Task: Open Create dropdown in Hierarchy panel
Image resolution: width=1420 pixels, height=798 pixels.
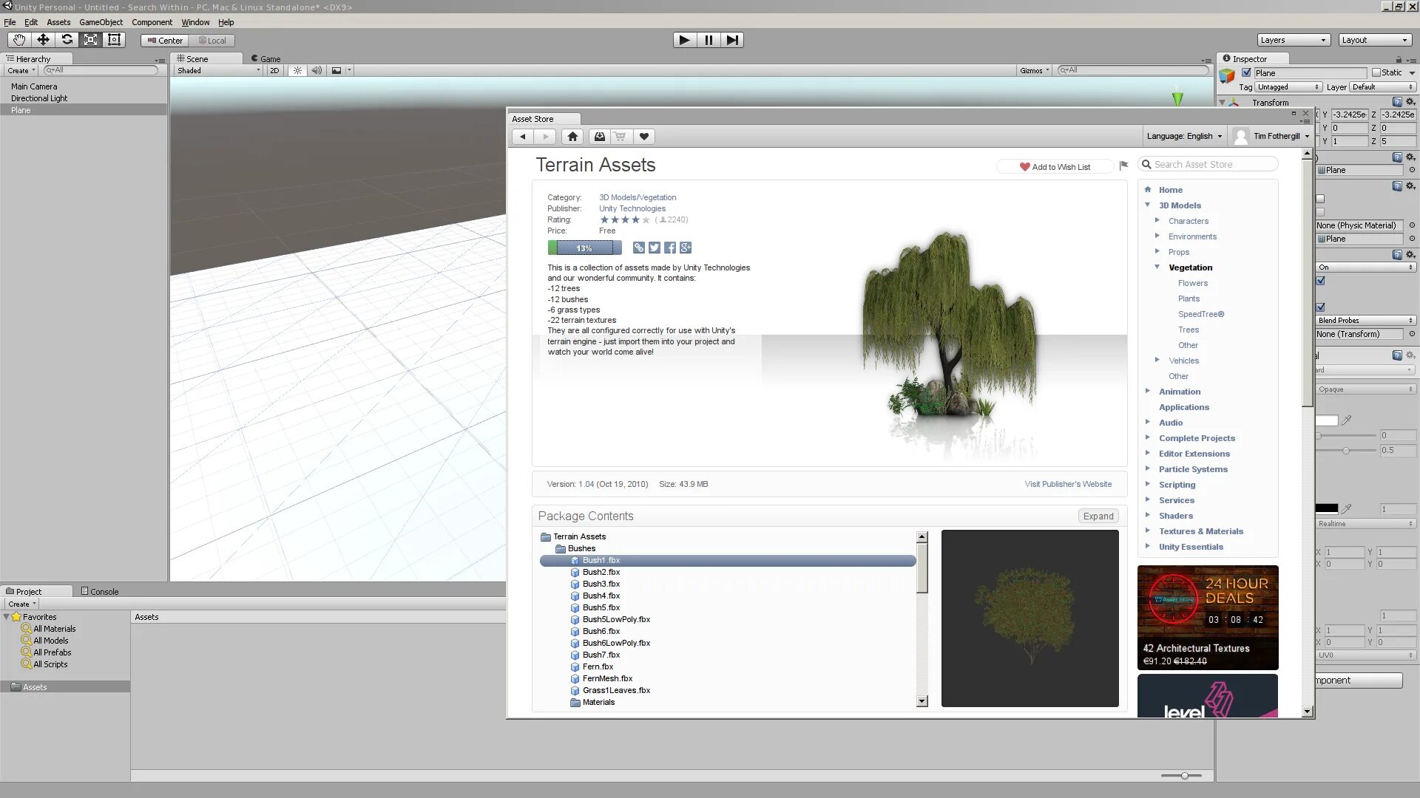Action: tap(21, 70)
